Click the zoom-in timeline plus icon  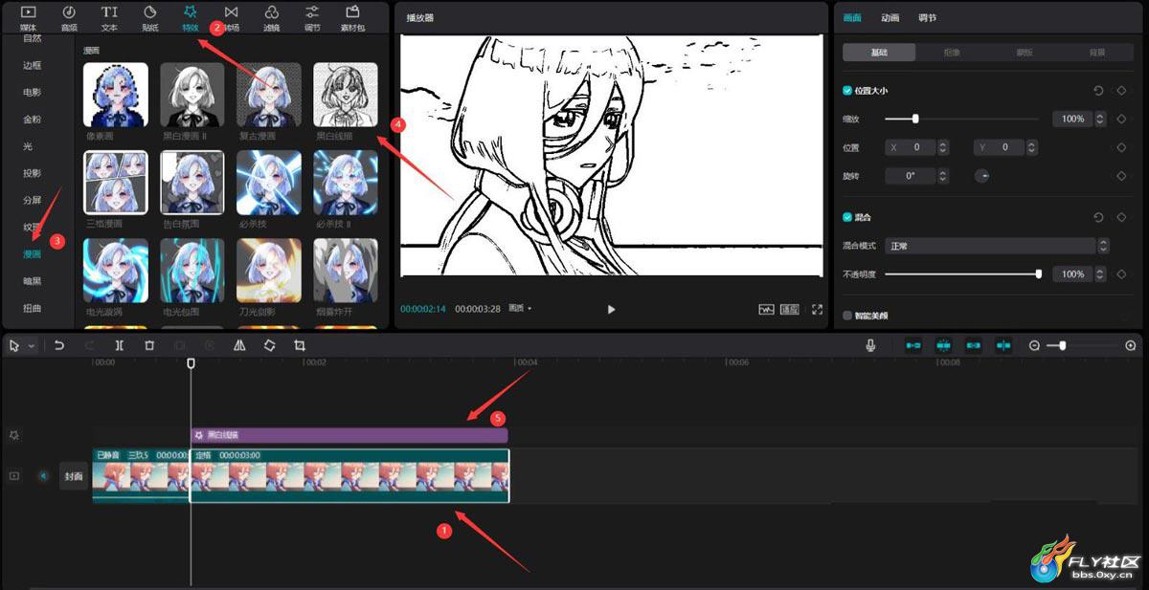tap(1131, 345)
